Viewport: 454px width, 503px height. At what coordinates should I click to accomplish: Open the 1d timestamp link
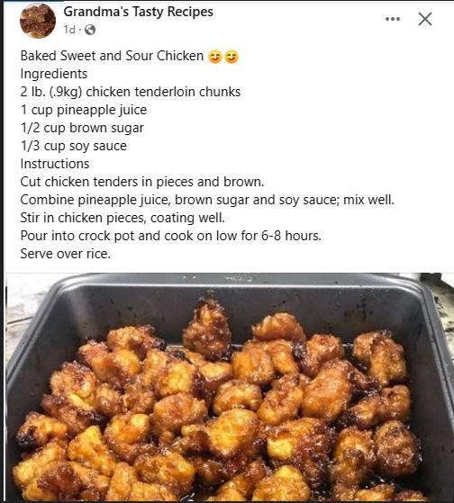(x=69, y=30)
